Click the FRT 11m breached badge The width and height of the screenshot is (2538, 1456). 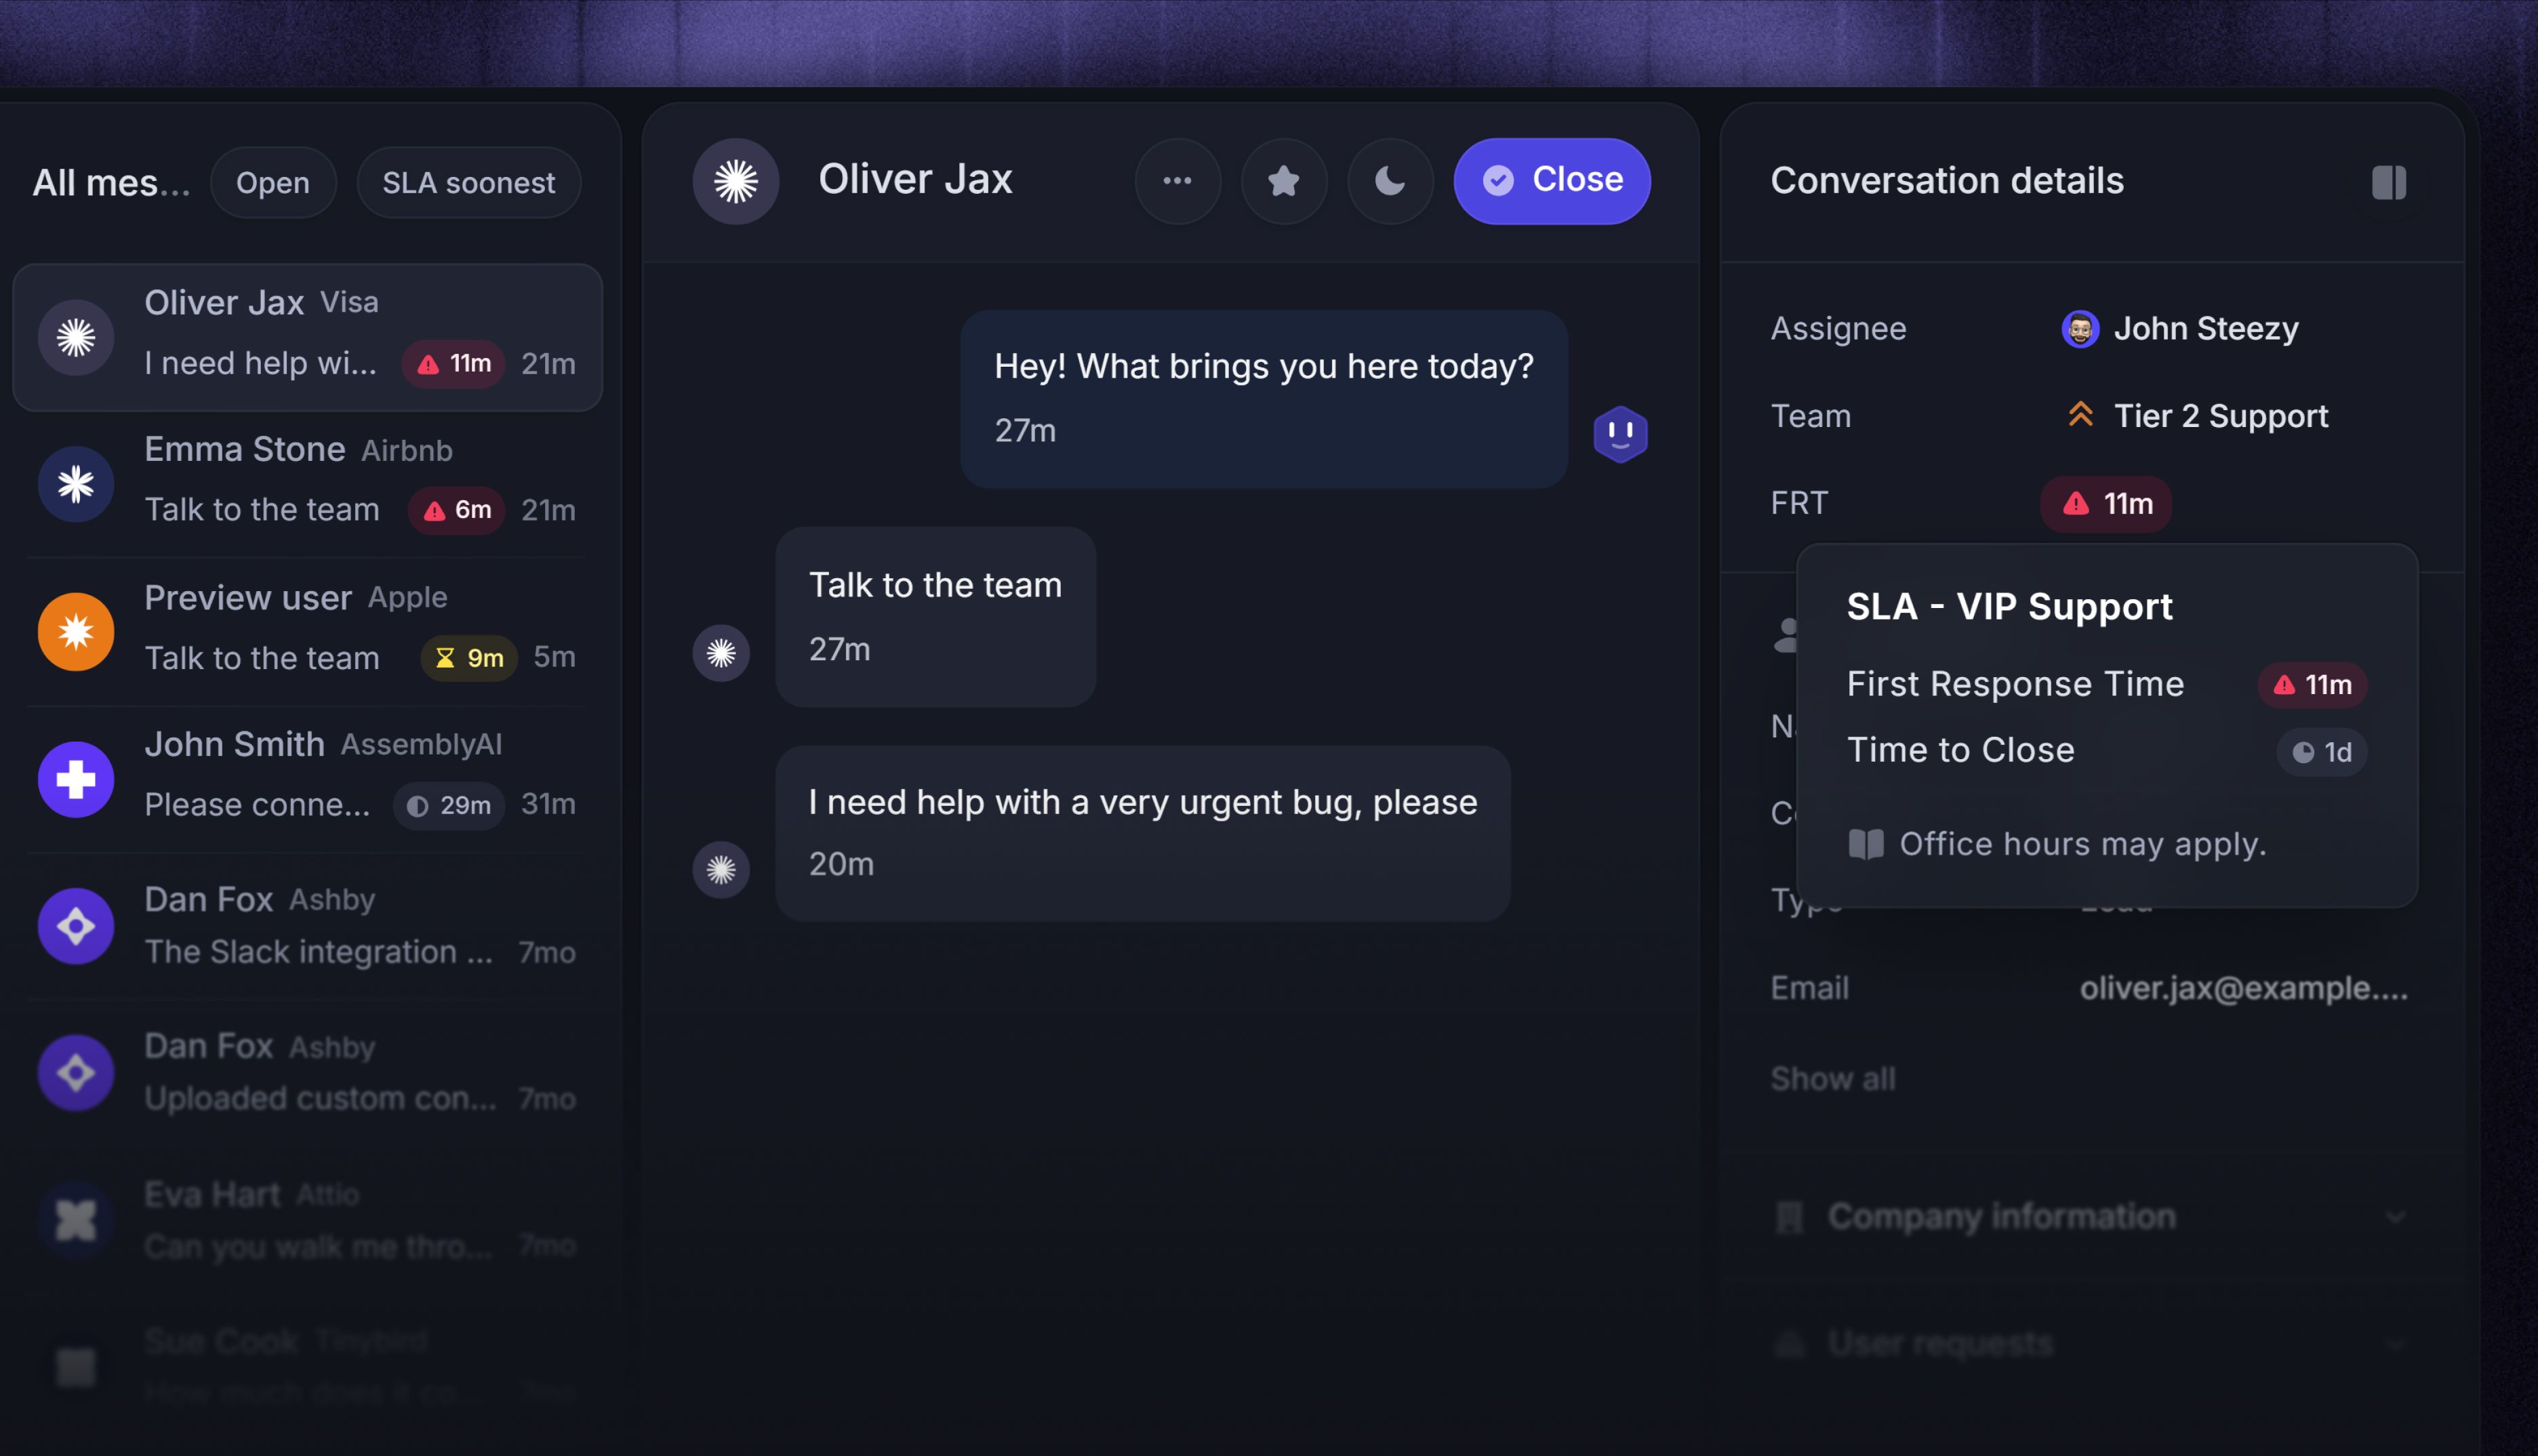(x=2106, y=503)
